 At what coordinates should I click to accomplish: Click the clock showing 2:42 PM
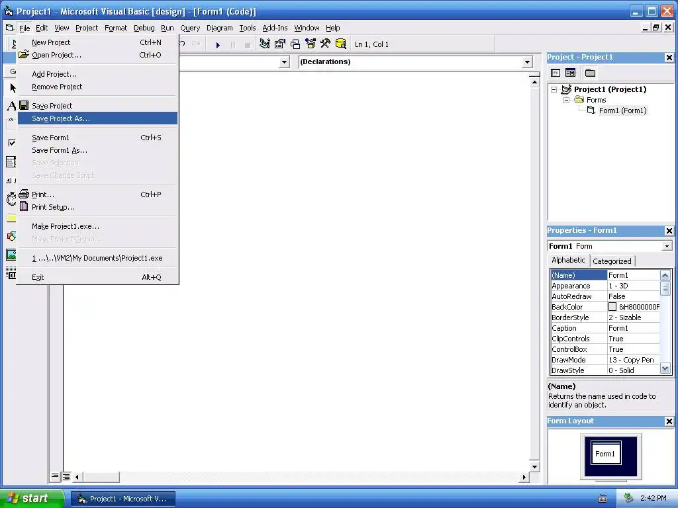[x=654, y=498]
